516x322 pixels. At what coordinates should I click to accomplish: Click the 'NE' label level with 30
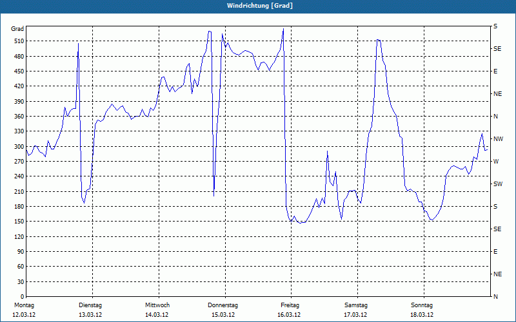498,274
